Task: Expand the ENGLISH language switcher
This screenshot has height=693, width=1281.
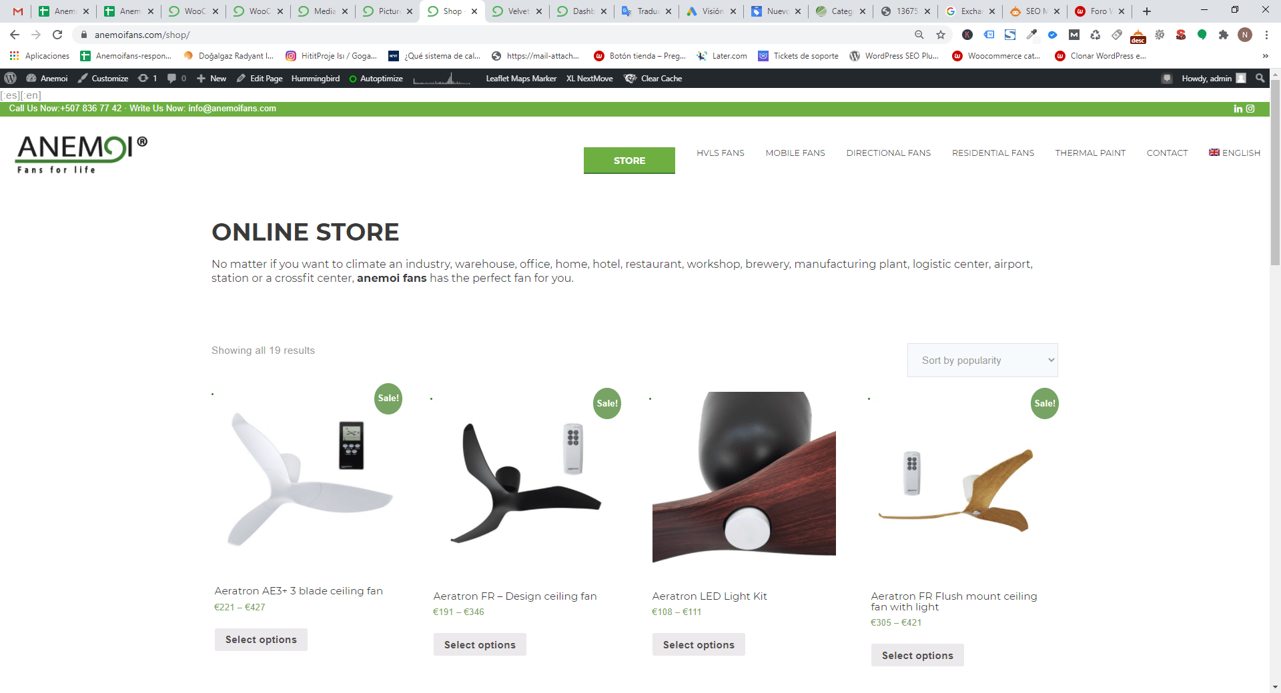Action: pos(1234,153)
